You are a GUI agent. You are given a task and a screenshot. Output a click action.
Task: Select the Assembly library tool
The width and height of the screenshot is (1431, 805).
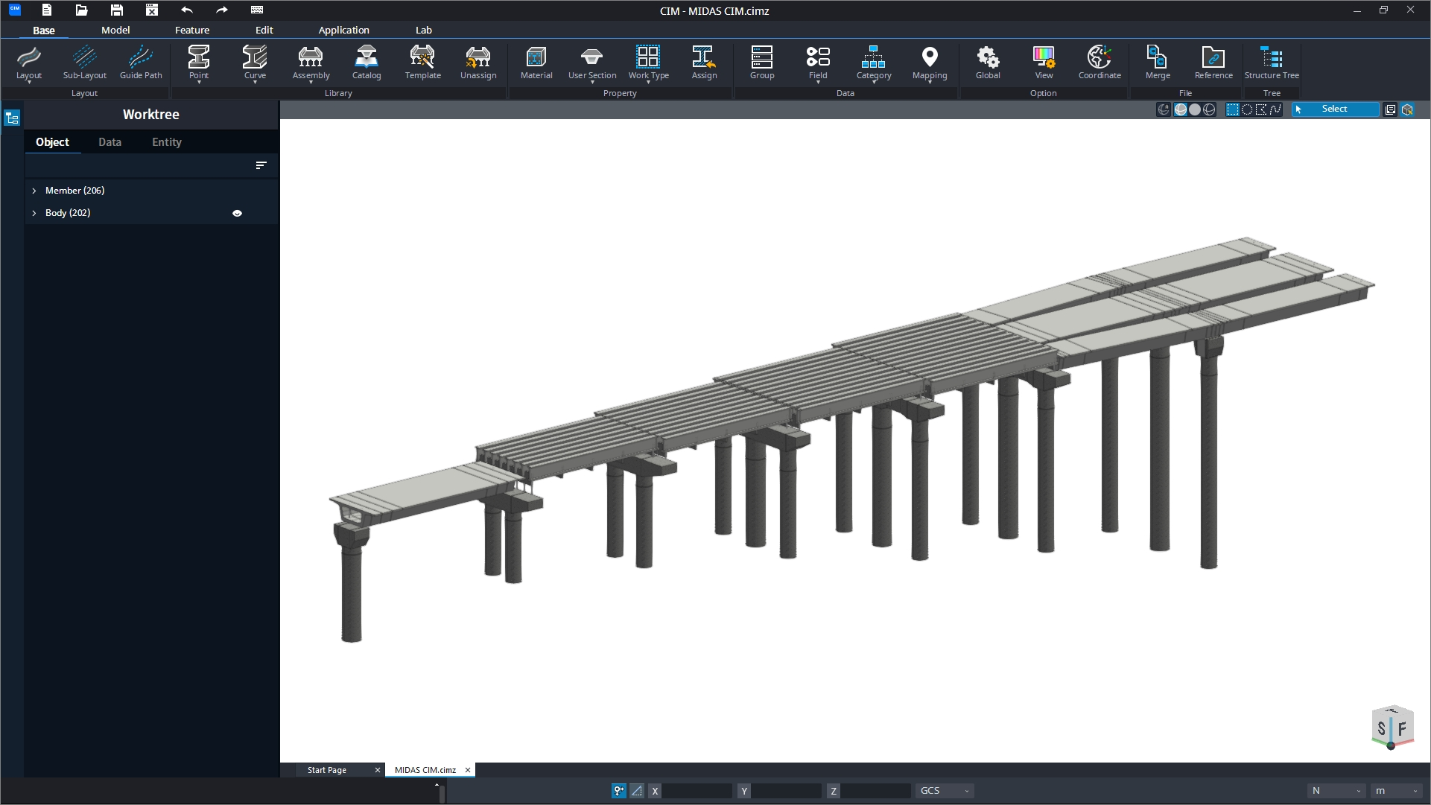point(311,63)
